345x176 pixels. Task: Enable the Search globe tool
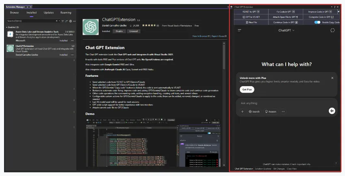click(x=254, y=111)
